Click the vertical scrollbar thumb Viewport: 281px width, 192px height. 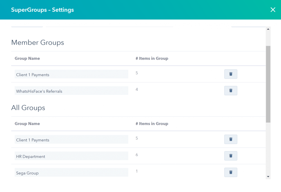tap(268, 84)
